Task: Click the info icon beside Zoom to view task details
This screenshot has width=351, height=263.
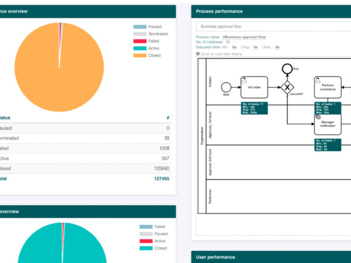Action: [x=198, y=54]
